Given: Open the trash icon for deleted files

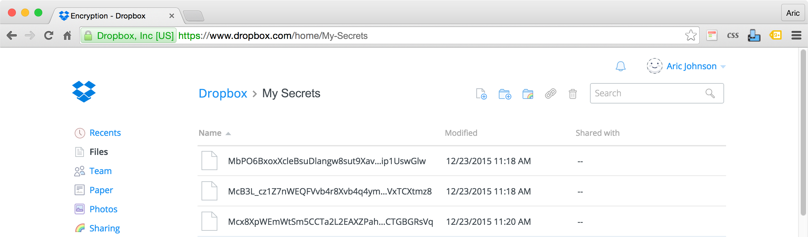Looking at the screenshot, I should [x=572, y=94].
